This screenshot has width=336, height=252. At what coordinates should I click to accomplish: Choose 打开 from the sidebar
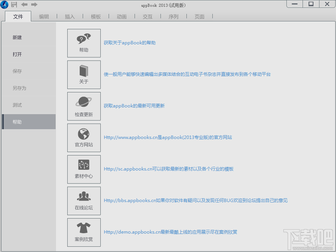tap(17, 54)
